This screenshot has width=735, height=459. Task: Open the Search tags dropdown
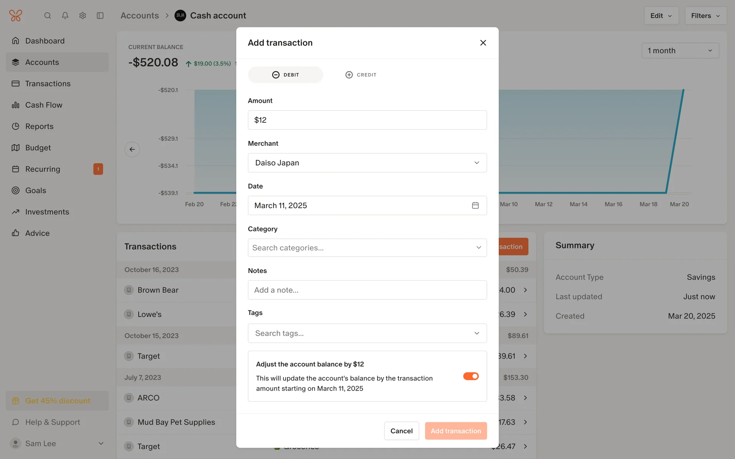pyautogui.click(x=367, y=333)
